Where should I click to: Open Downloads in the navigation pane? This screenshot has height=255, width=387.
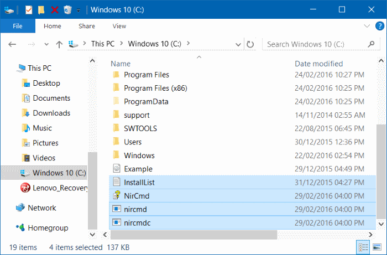[51, 113]
